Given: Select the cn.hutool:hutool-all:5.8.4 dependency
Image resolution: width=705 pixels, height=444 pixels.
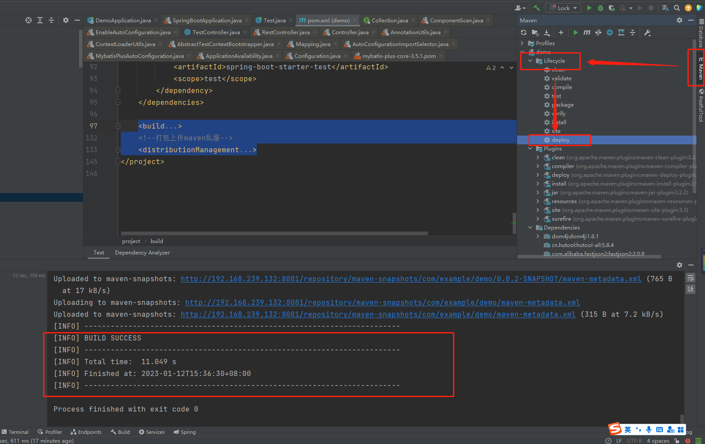Looking at the screenshot, I should tap(583, 245).
